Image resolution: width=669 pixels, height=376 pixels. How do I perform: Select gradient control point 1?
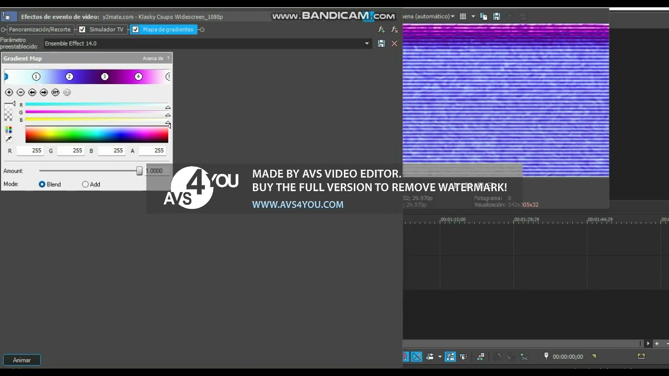[x=36, y=77]
